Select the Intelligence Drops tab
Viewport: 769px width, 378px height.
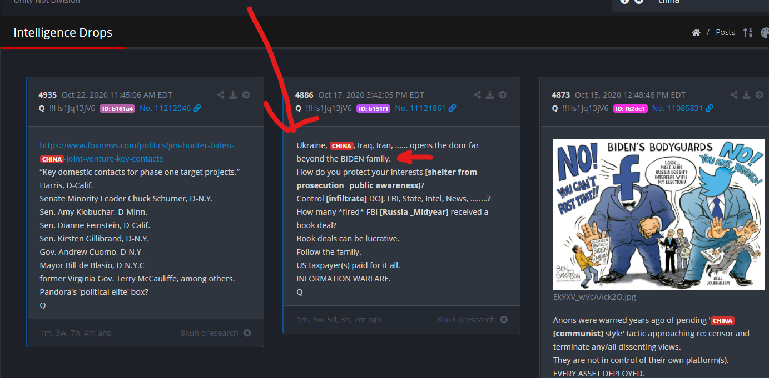(63, 33)
